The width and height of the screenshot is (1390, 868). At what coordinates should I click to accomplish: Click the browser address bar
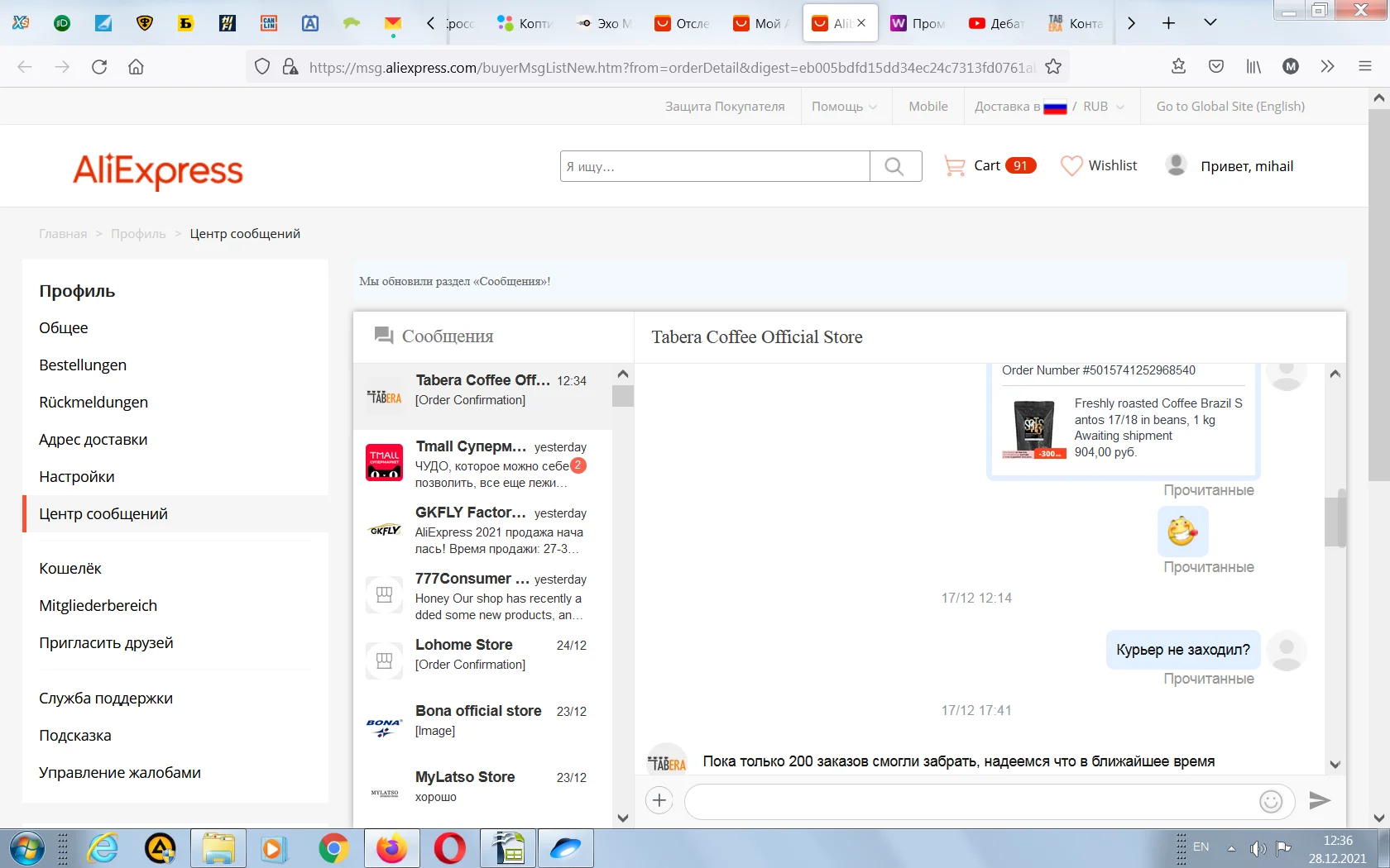point(670,67)
